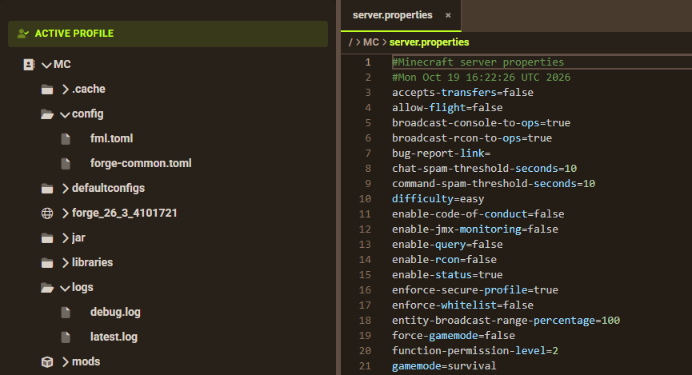Expand the .cache folder chevron
The width and height of the screenshot is (692, 375).
click(66, 89)
